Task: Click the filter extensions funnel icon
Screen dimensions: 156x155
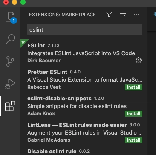Action: tap(109, 14)
